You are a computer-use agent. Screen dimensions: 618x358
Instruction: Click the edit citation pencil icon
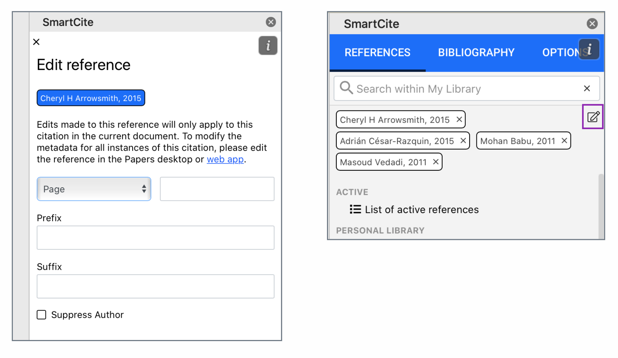click(593, 117)
